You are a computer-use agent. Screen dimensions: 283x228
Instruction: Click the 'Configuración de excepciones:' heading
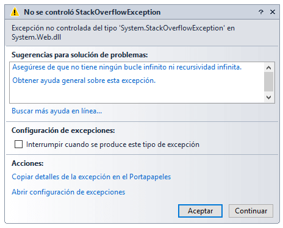point(63,130)
